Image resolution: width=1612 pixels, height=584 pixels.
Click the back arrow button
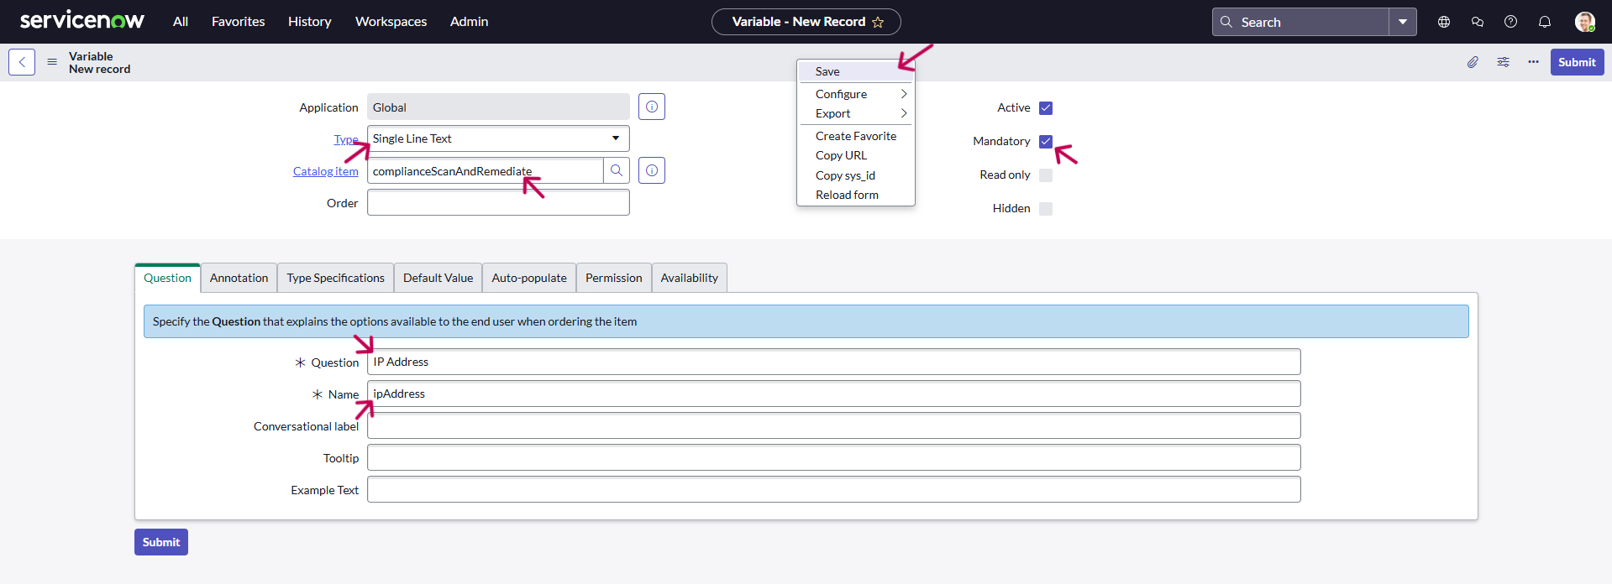[x=22, y=62]
